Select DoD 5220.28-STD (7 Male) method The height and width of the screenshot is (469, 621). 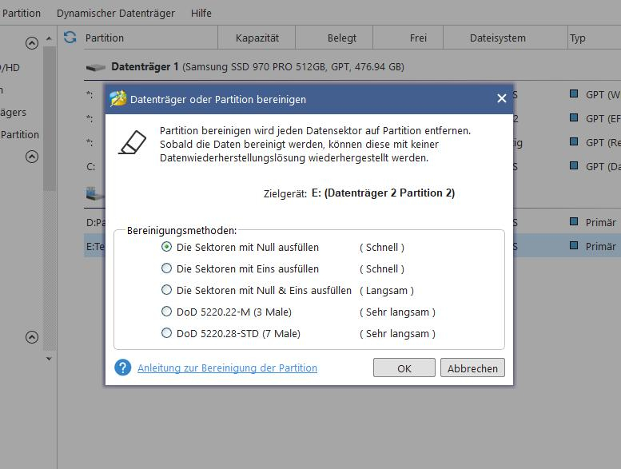[x=166, y=333]
